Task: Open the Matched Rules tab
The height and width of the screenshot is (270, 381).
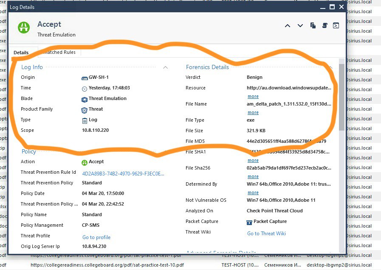Action: [x=59, y=52]
